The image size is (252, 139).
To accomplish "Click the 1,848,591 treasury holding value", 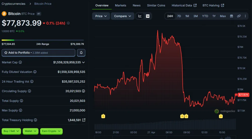I will coord(74,120).
